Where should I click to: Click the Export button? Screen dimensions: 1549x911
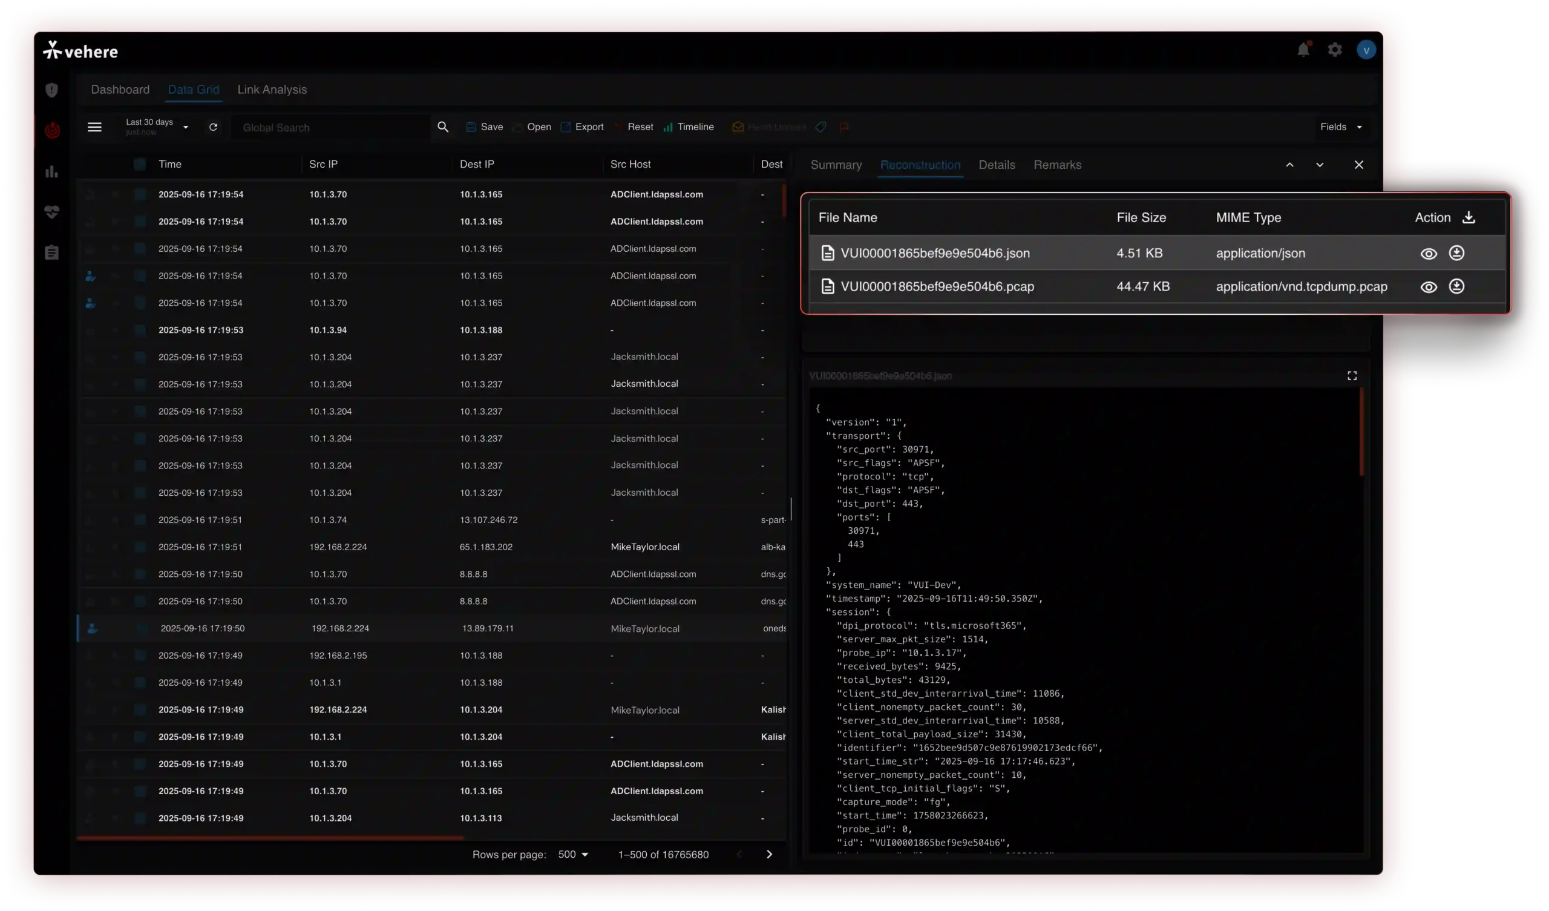(x=582, y=127)
